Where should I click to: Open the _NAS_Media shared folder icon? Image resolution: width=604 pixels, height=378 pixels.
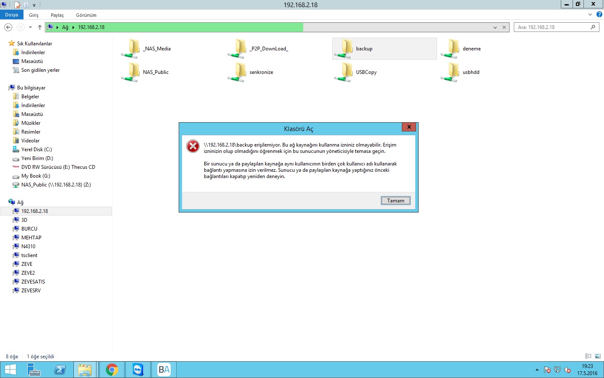point(131,49)
